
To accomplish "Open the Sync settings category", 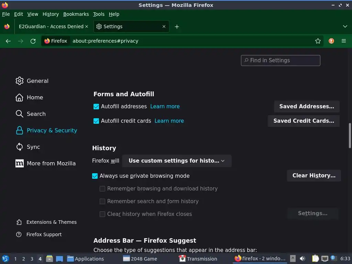I will click(x=28, y=147).
